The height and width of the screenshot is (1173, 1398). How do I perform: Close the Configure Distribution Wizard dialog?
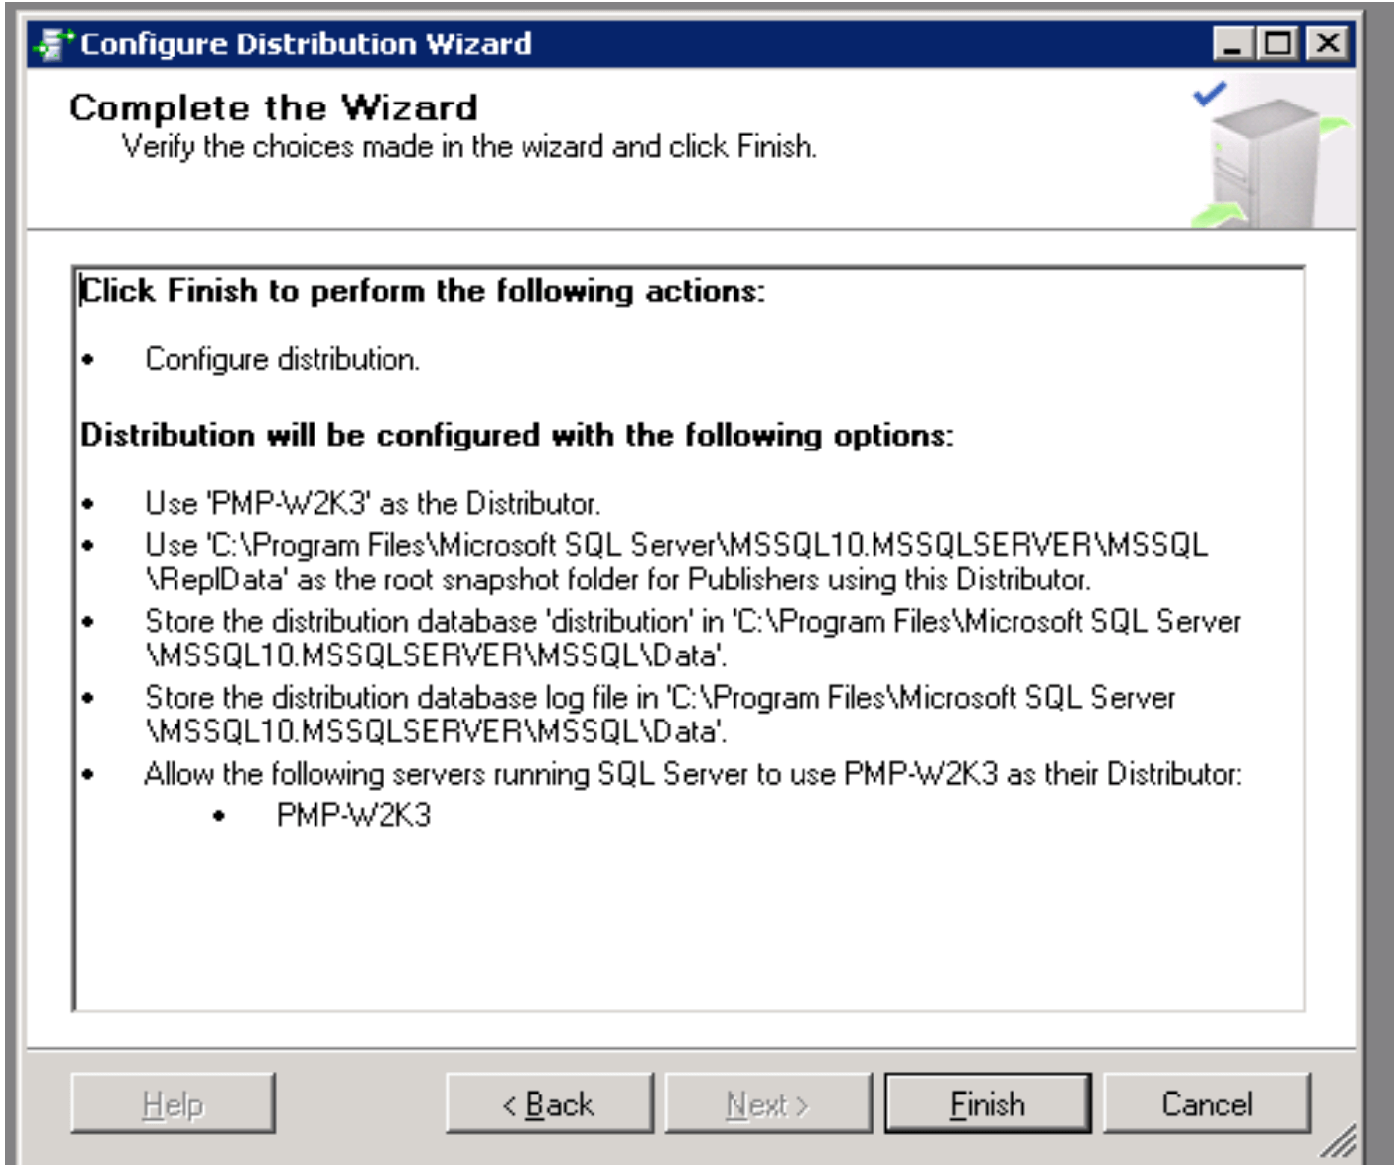(1327, 44)
